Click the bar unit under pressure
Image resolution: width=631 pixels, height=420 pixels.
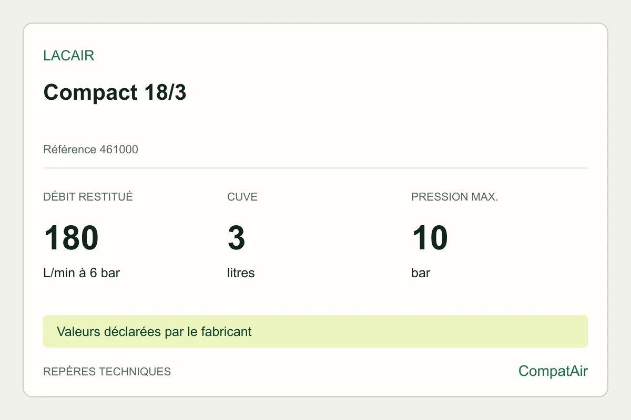[x=421, y=273]
